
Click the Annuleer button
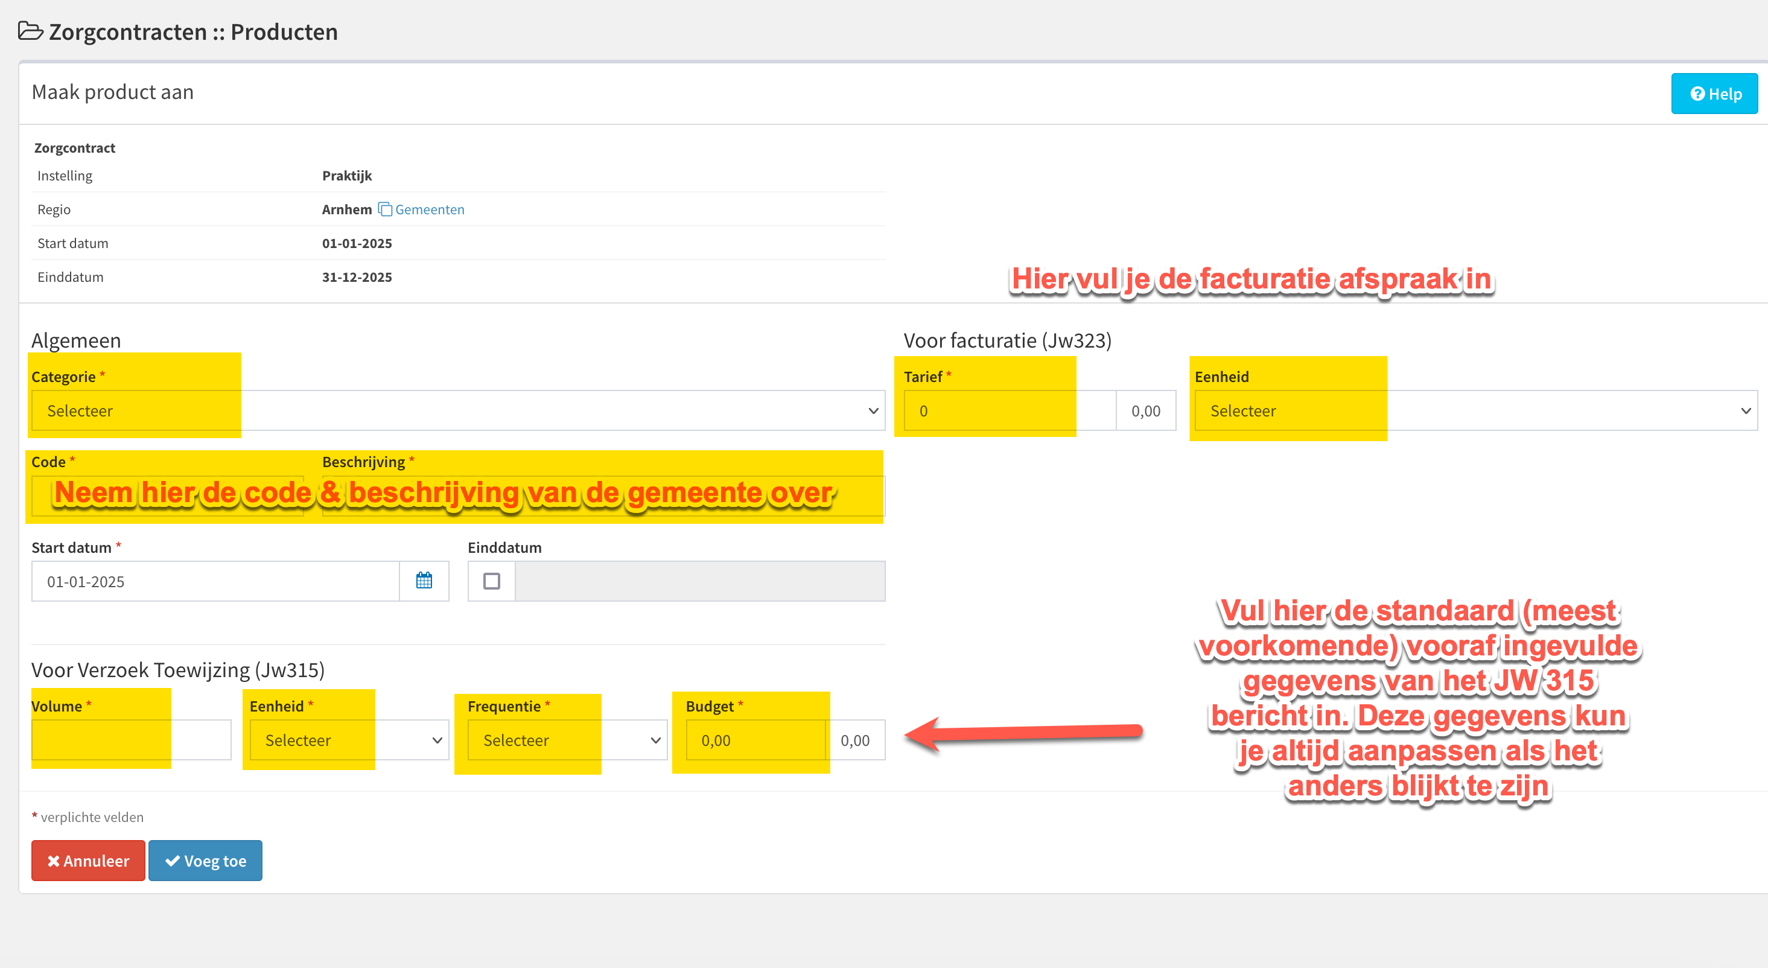[88, 860]
